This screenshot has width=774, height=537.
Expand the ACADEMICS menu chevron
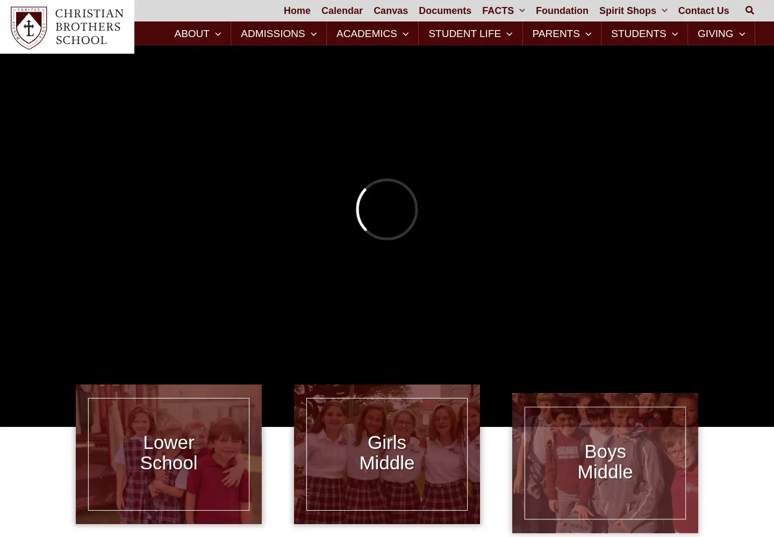[405, 34]
